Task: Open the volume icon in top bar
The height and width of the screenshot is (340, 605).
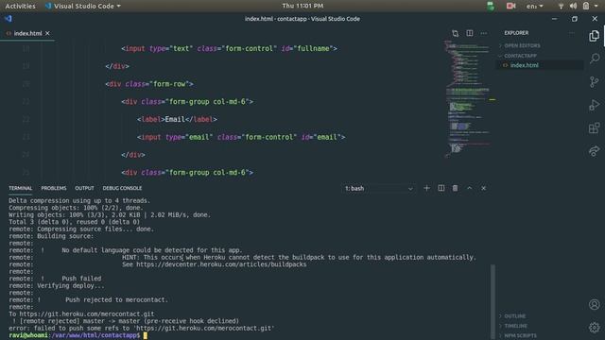Action: 574,6
